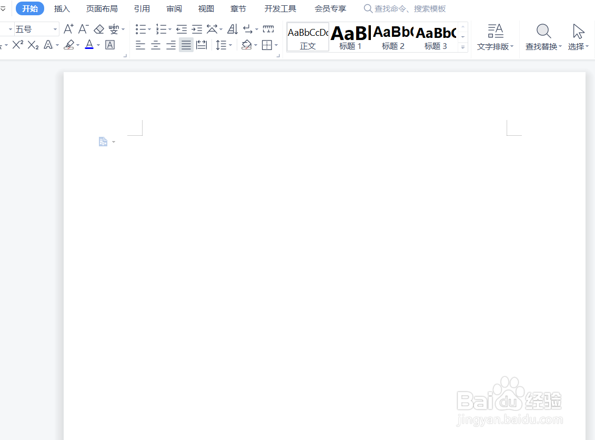
Task: Apply the text highlight color pen
Action: pos(69,45)
